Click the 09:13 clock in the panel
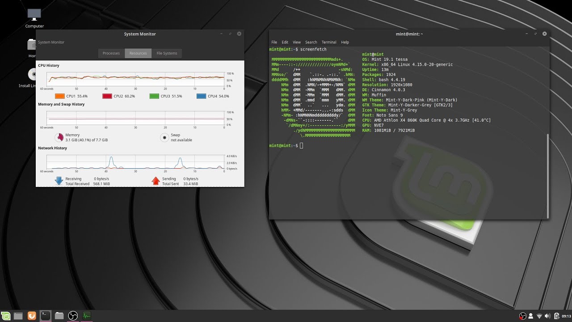572x322 pixels. click(x=566, y=316)
